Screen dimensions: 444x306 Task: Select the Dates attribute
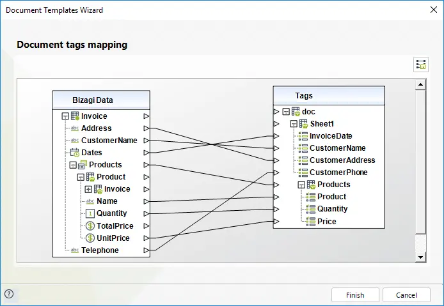point(91,153)
